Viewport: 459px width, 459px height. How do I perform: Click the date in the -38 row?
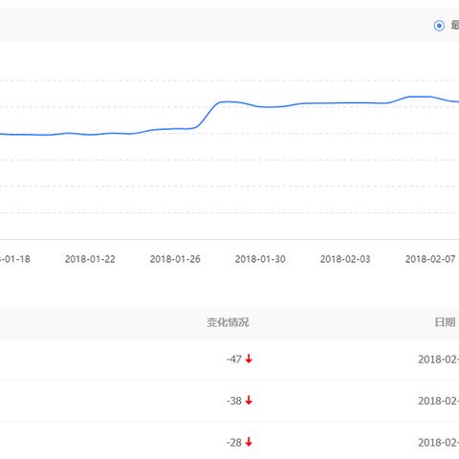pos(439,401)
